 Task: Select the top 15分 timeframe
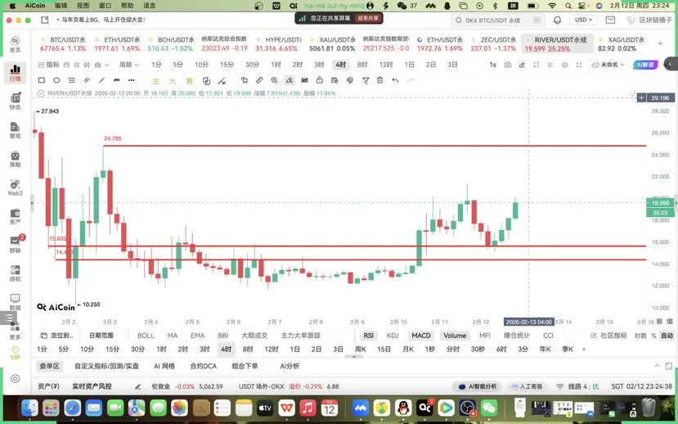[x=227, y=65]
